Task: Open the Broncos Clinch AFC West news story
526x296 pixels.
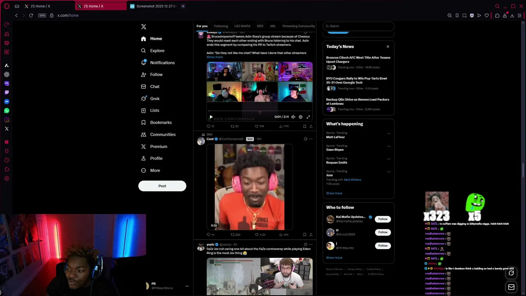Action: point(358,62)
